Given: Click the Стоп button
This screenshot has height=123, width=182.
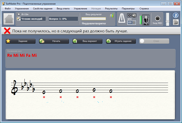Looking at the screenshot, I should (x=154, y=41).
